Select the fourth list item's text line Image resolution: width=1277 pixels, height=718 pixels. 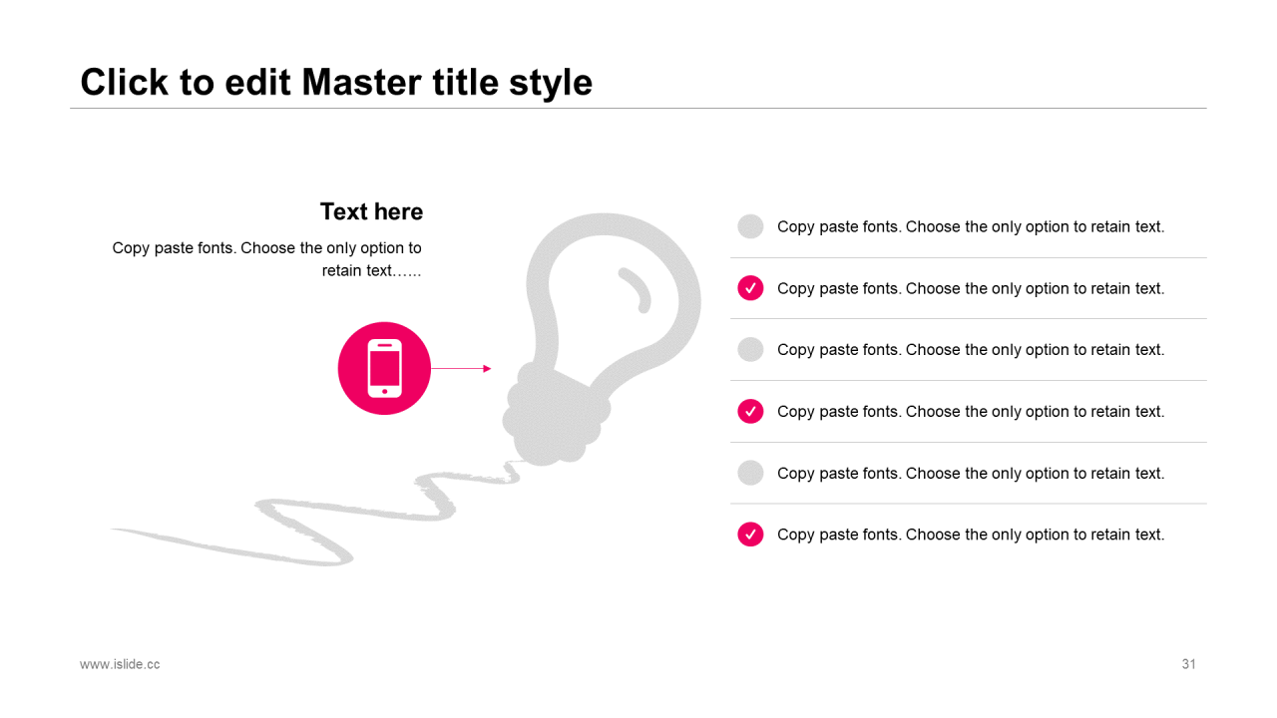[x=971, y=411]
